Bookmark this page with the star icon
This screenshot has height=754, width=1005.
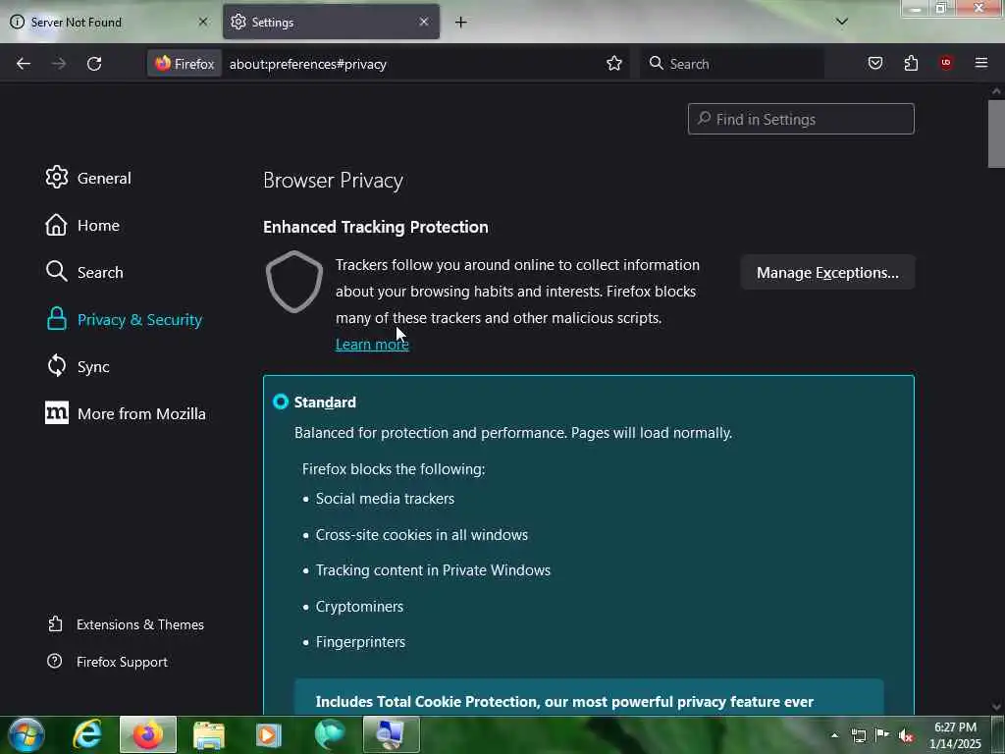pyautogui.click(x=614, y=64)
